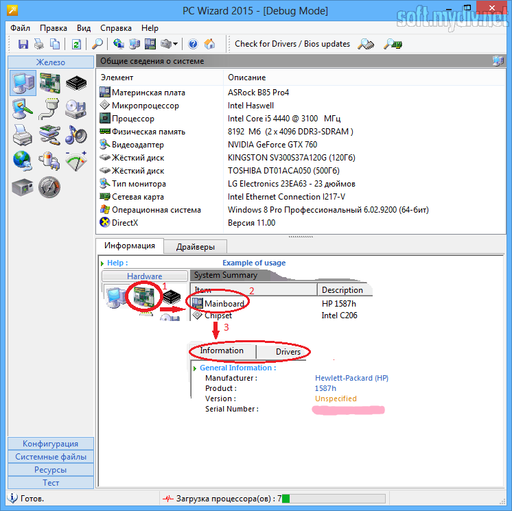The height and width of the screenshot is (511, 512).
Task: Click the ASRock B85 Pro4 description value
Action: pyautogui.click(x=258, y=93)
